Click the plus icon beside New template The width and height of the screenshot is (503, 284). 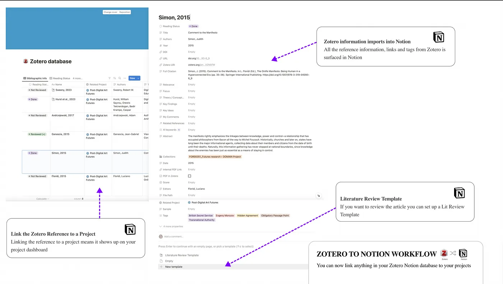tap(161, 267)
